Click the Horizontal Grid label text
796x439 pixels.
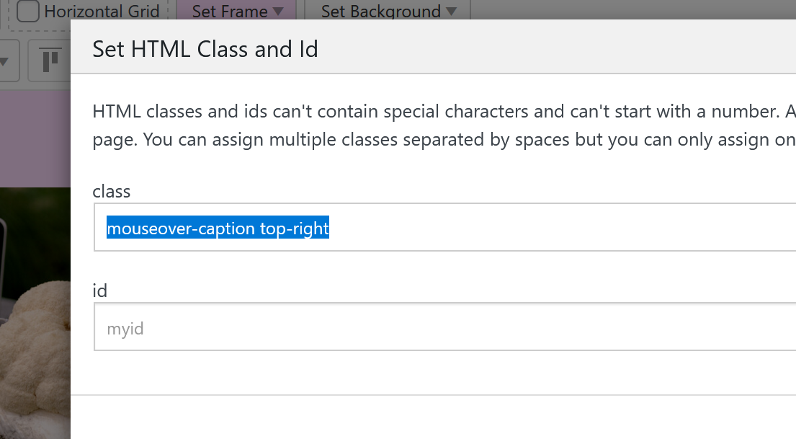pyautogui.click(x=102, y=12)
